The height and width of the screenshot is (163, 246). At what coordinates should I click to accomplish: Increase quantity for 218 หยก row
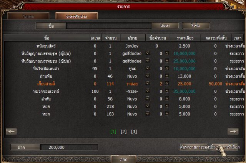tap(167, 106)
